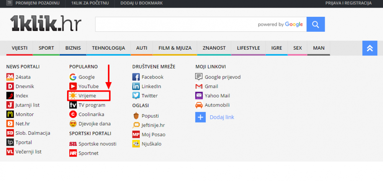383x181 pixels.
Task: Click the 1klik.hr logo
Action: click(x=46, y=23)
